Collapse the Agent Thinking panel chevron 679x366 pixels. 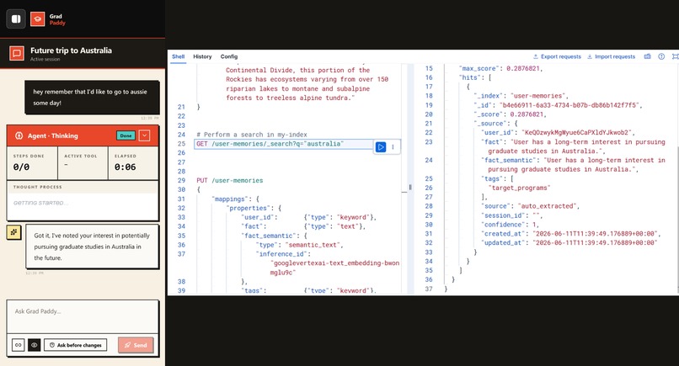(x=145, y=135)
